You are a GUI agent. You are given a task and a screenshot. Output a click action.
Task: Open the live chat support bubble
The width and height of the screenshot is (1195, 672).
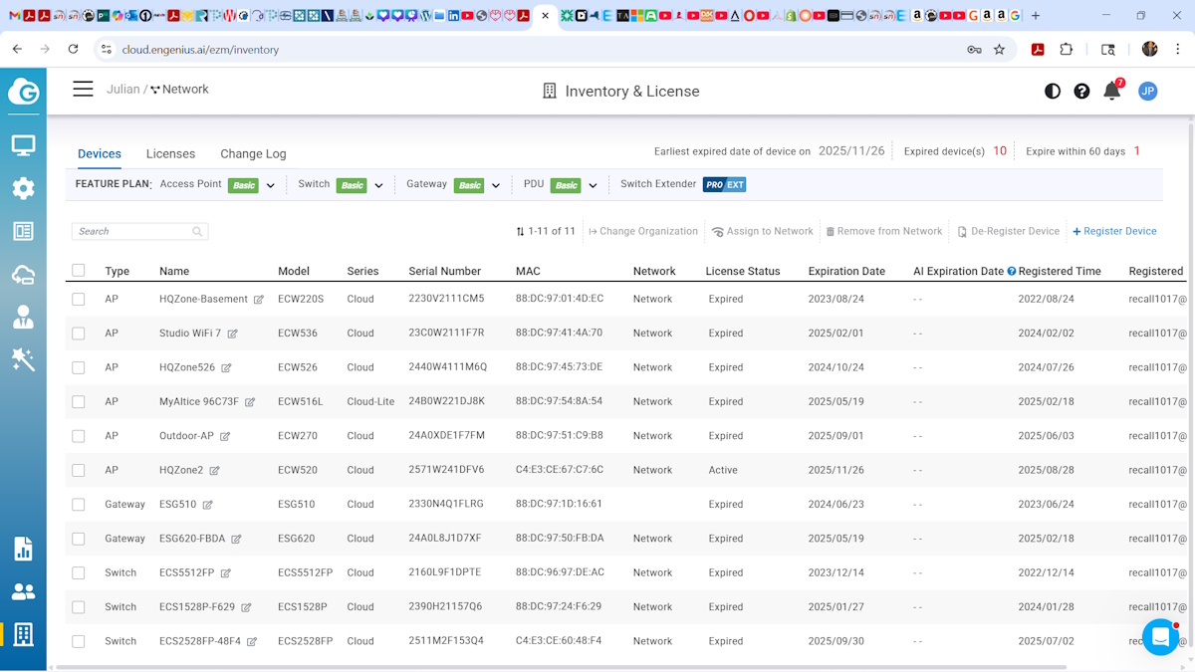tap(1160, 636)
